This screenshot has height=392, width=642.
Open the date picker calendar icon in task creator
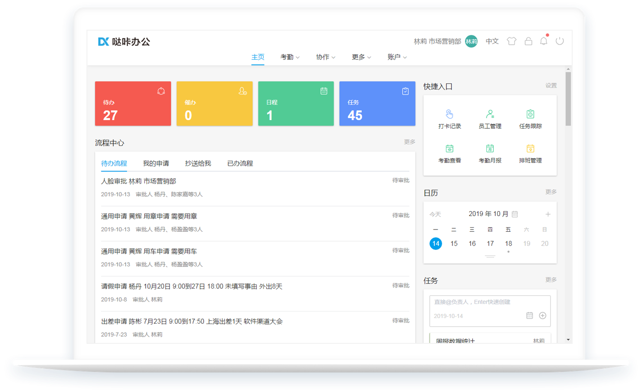(x=530, y=316)
